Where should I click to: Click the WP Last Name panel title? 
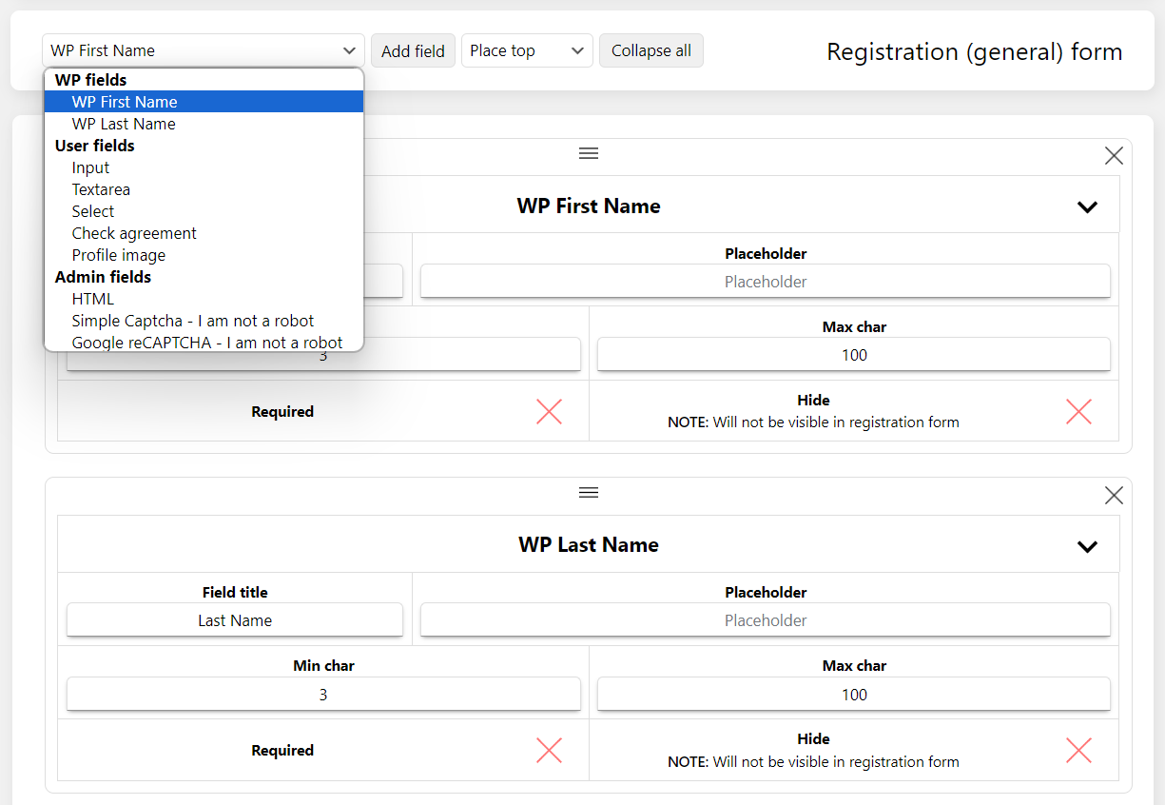[x=589, y=545]
